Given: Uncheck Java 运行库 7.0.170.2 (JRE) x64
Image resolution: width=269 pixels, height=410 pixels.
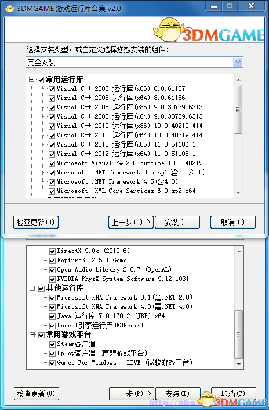Looking at the screenshot, I should click(x=52, y=316).
